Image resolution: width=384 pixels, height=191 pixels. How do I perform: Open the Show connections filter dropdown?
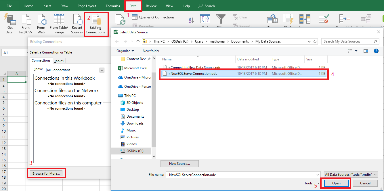click(x=102, y=70)
